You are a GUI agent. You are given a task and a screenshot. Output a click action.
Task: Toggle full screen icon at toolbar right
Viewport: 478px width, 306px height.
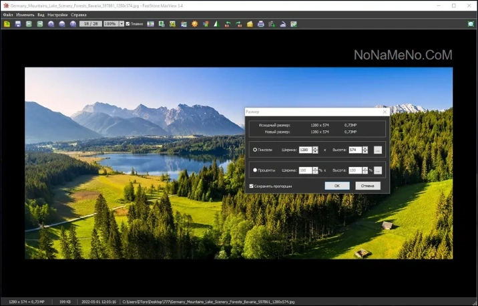click(x=471, y=24)
